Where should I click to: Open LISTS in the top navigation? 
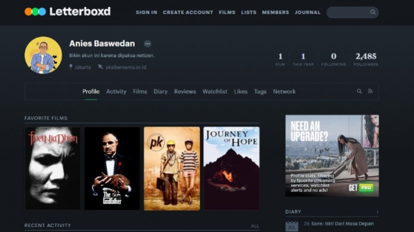(x=249, y=12)
